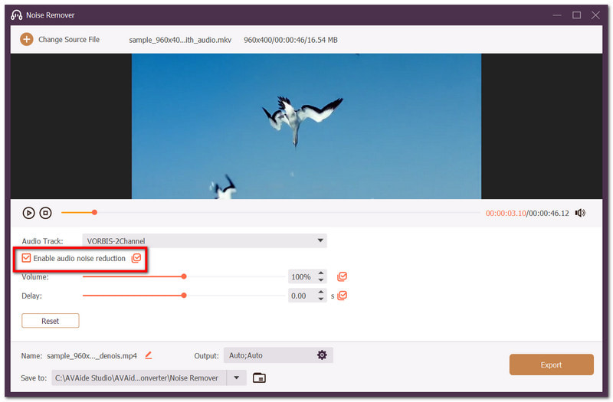Expand the Save to path dropdown arrow
The width and height of the screenshot is (613, 402).
(237, 377)
